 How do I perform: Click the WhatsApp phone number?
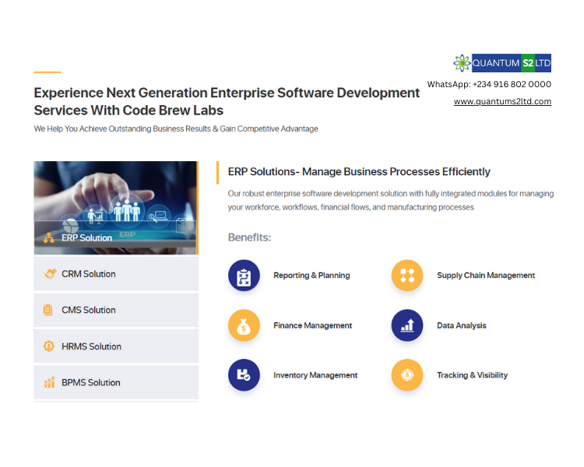pos(512,84)
